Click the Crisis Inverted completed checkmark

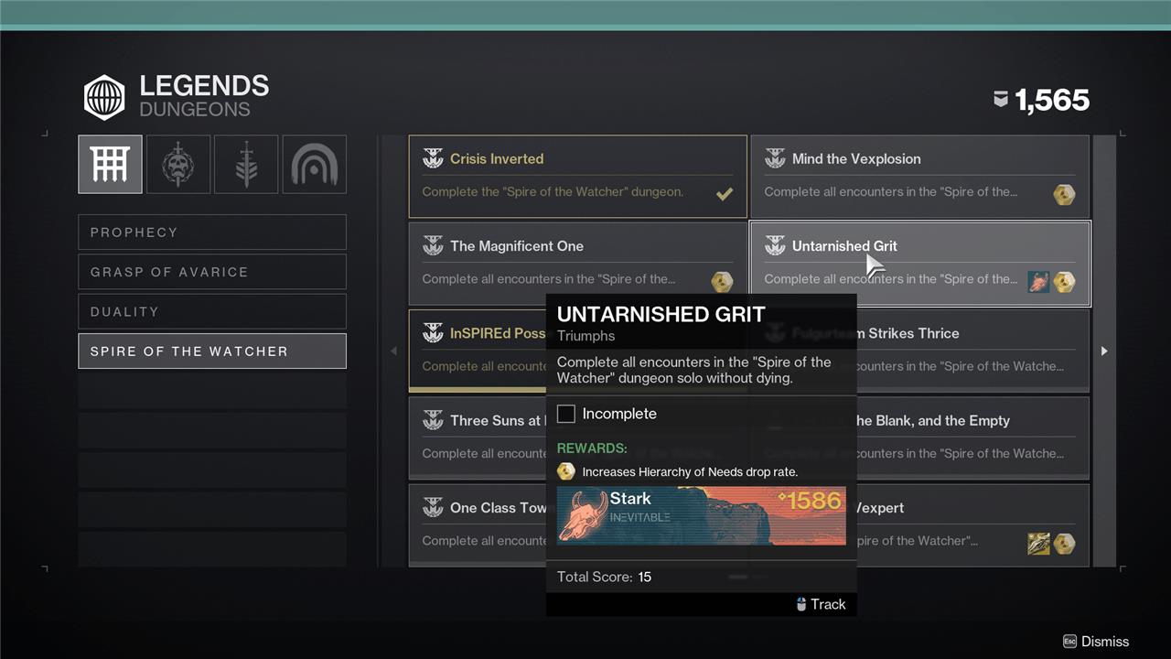(724, 193)
